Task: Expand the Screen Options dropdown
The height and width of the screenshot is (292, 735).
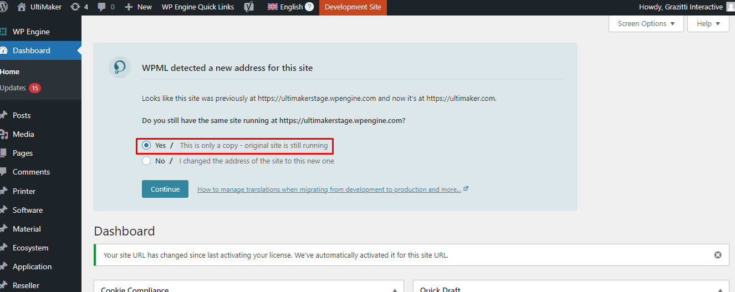Action: (646, 23)
